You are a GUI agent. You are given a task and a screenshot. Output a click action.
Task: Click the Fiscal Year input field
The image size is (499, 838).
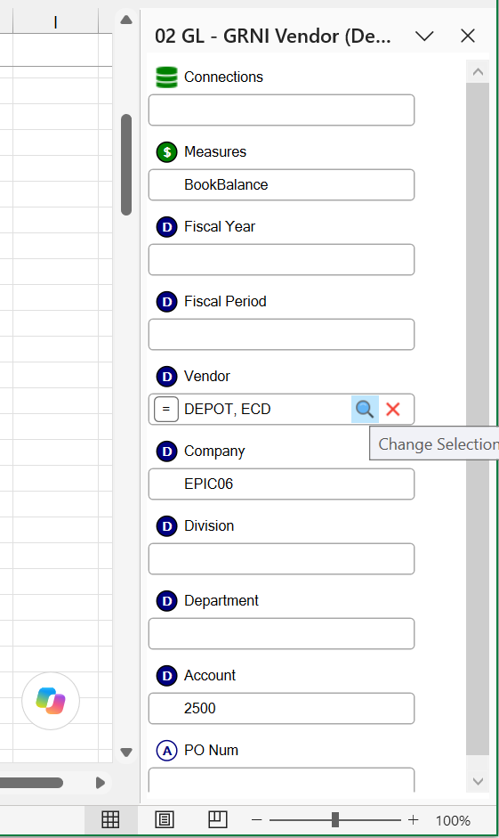coord(281,260)
